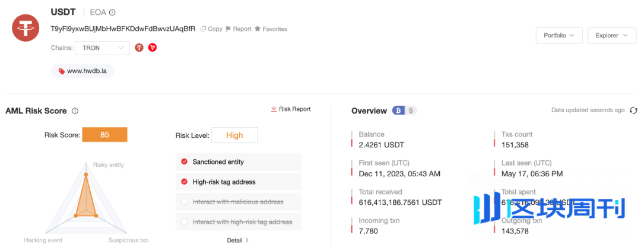Open the TRON chains dropdown
Image resolution: width=641 pixels, height=250 pixels.
click(x=103, y=48)
